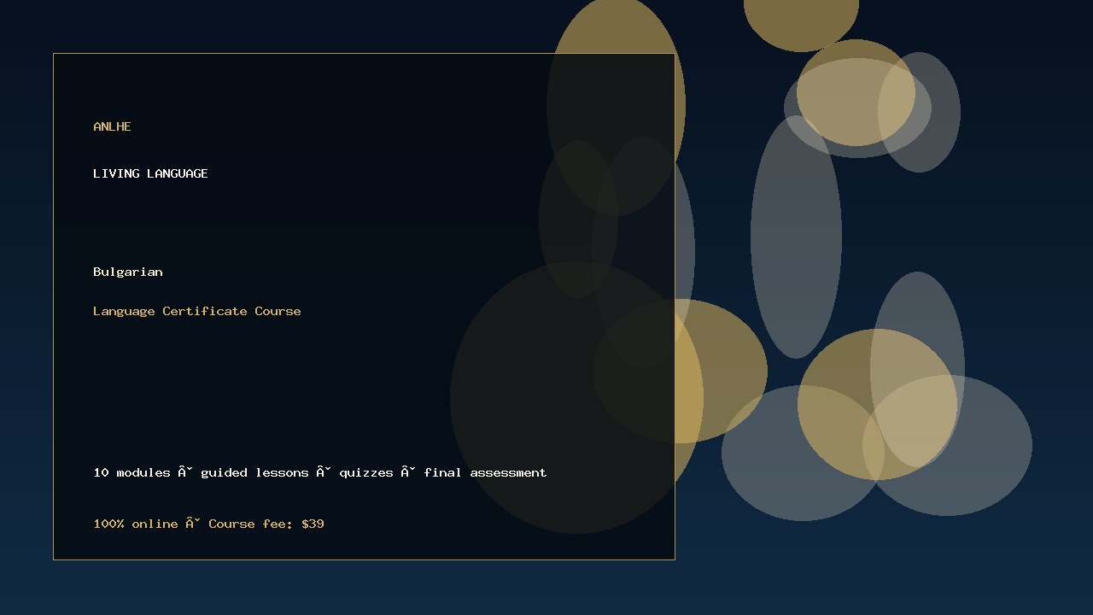Click the 100% online Course fee line
This screenshot has height=615, width=1093.
(209, 524)
